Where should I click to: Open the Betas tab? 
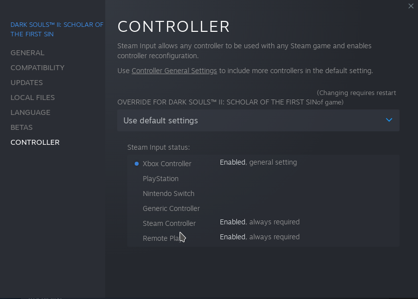(x=21, y=127)
